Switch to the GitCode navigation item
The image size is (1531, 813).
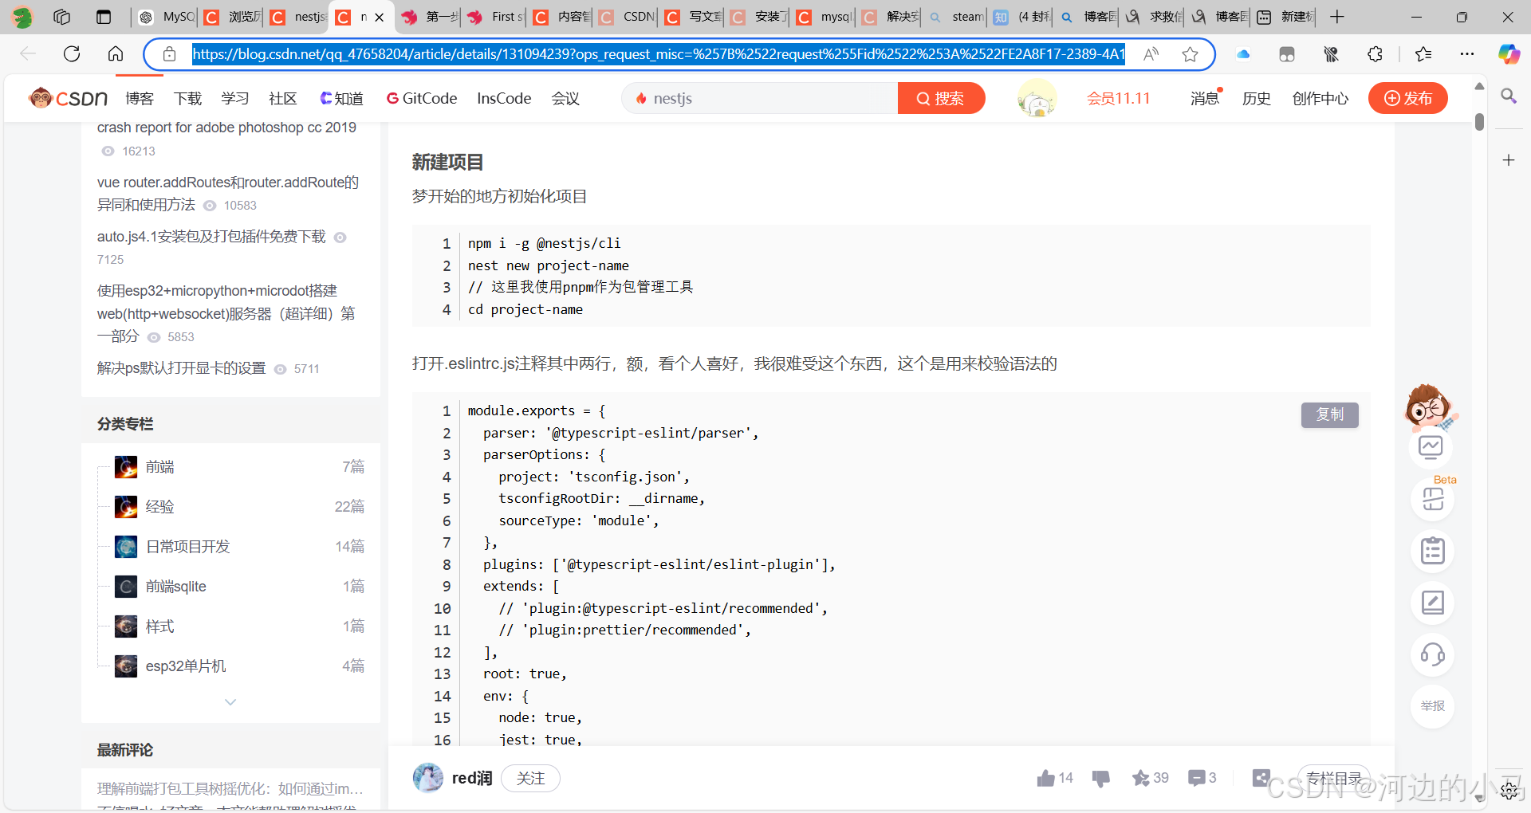tap(422, 98)
